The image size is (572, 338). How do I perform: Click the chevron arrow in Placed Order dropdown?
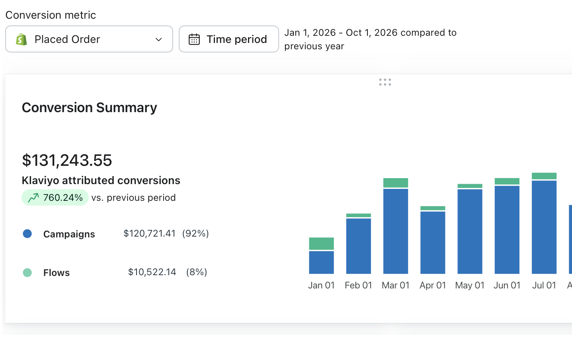(x=158, y=39)
